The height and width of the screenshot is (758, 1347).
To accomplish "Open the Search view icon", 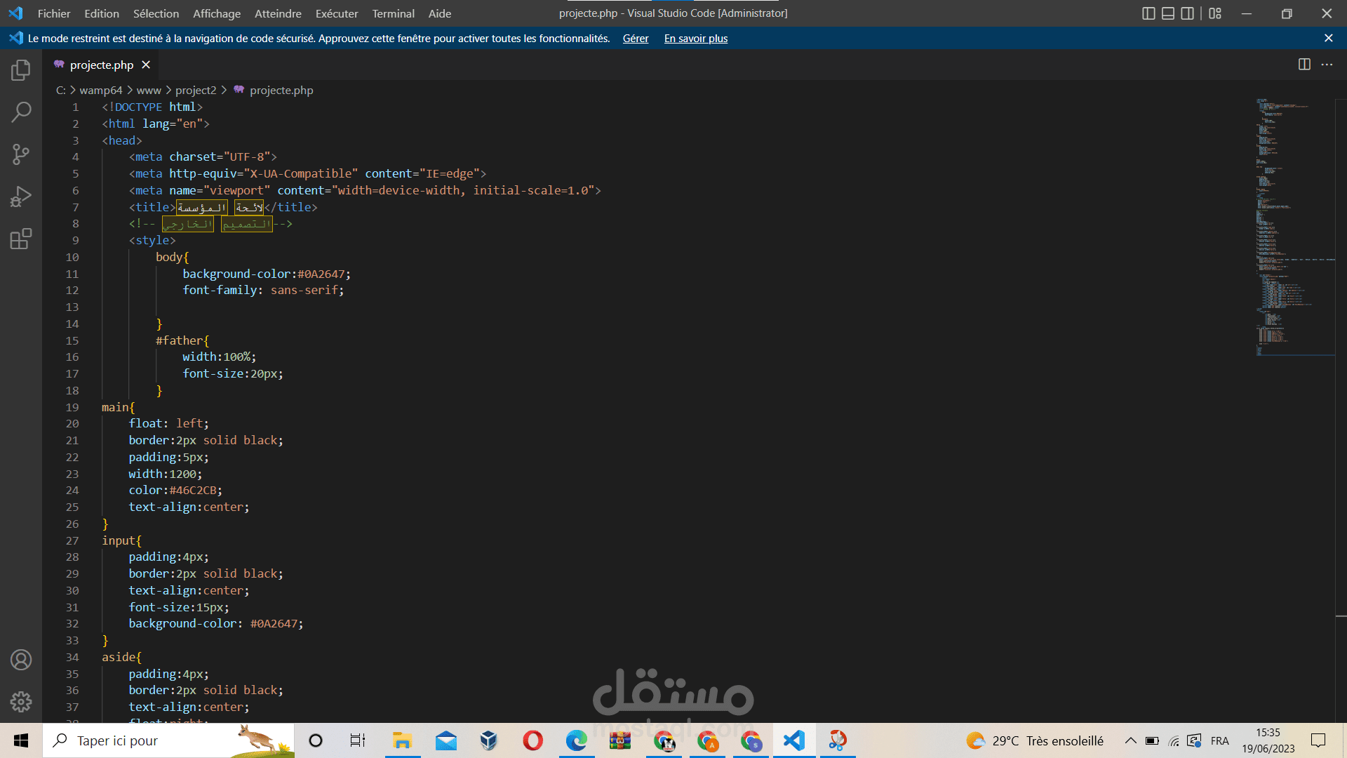I will (21, 112).
